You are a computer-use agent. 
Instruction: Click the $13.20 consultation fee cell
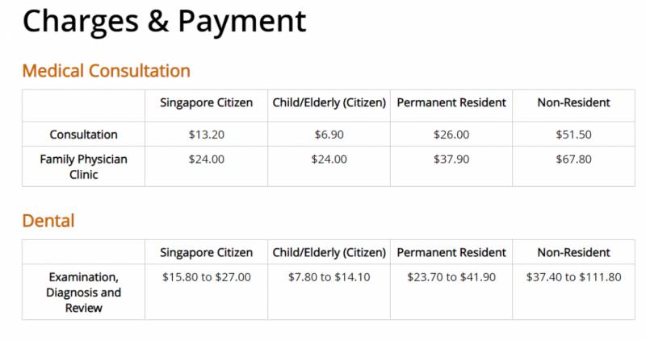pos(206,135)
